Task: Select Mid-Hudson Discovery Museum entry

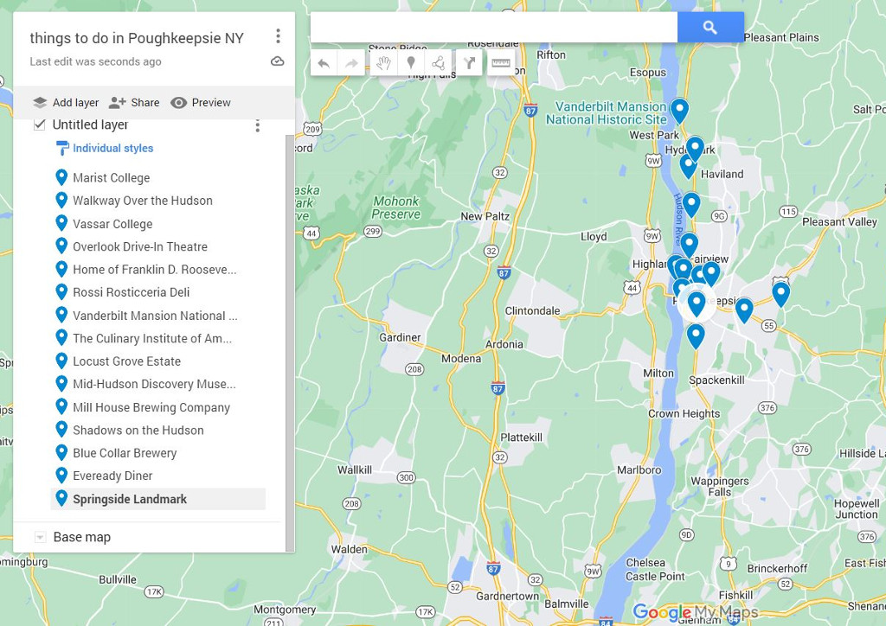Action: coord(154,385)
